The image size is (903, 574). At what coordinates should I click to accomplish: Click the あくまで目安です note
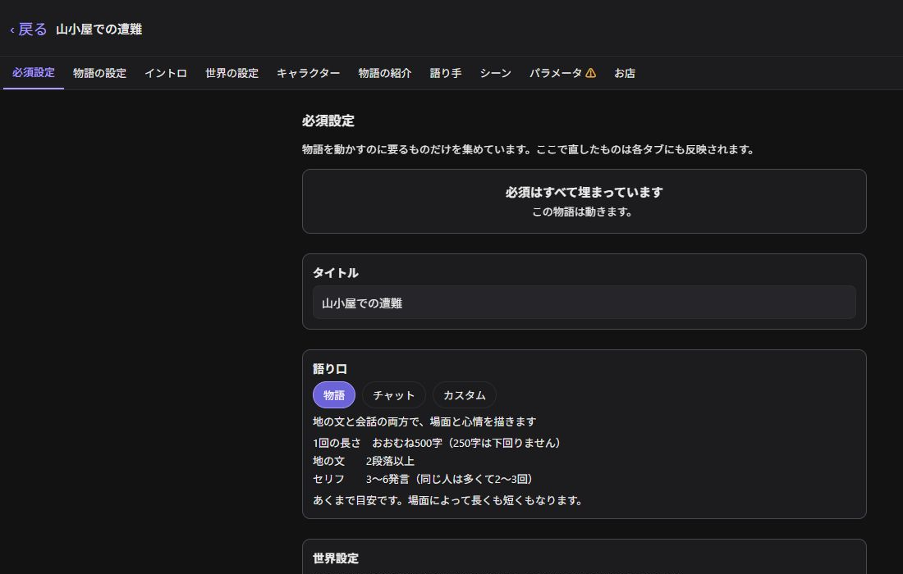click(447, 500)
